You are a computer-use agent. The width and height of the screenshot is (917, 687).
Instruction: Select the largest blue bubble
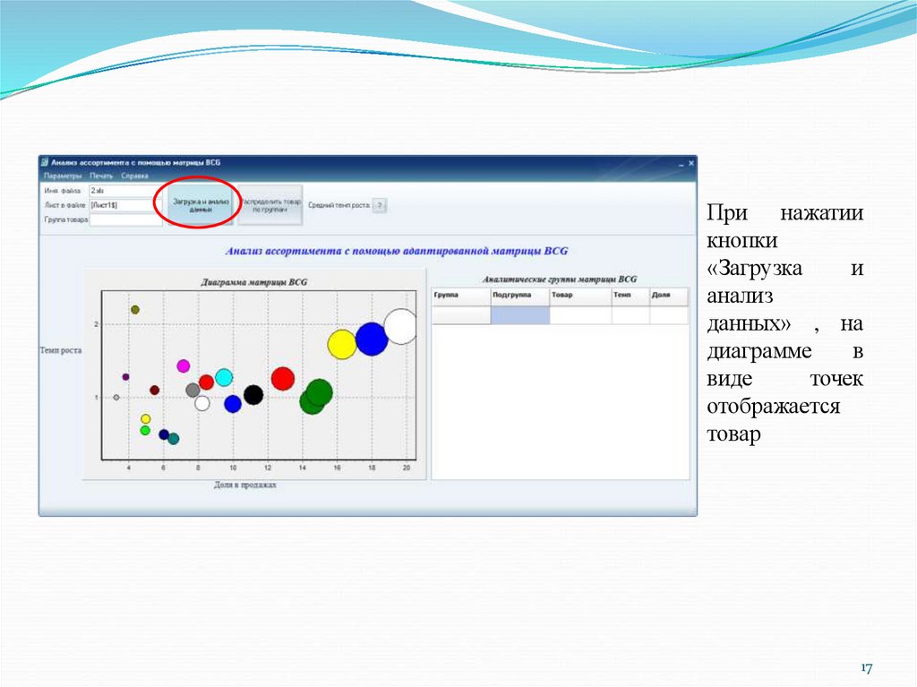372,339
